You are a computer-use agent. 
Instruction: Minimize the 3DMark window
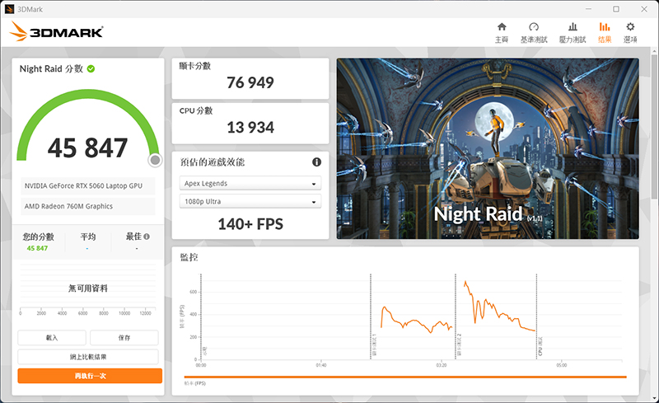588,9
